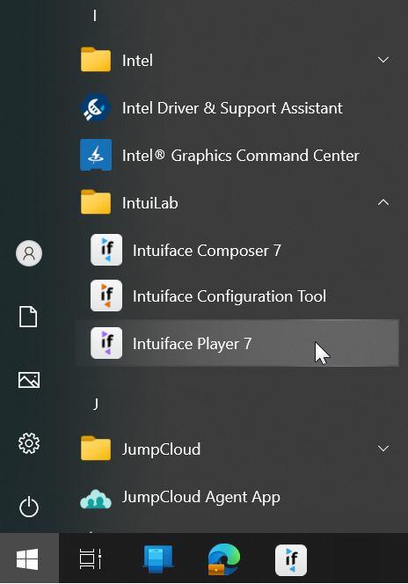This screenshot has width=408, height=584.
Task: Launch Intel Driver & Support Assistant label
Action: 232,108
